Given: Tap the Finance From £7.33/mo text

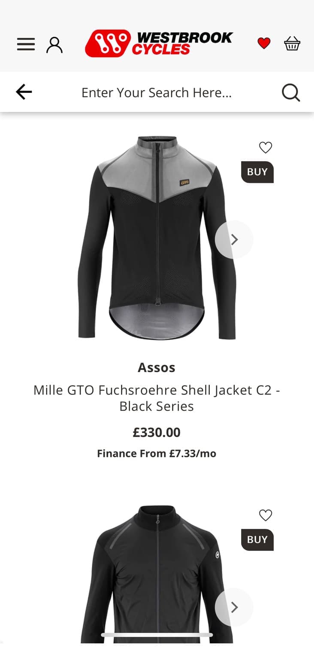Looking at the screenshot, I should click(x=157, y=453).
